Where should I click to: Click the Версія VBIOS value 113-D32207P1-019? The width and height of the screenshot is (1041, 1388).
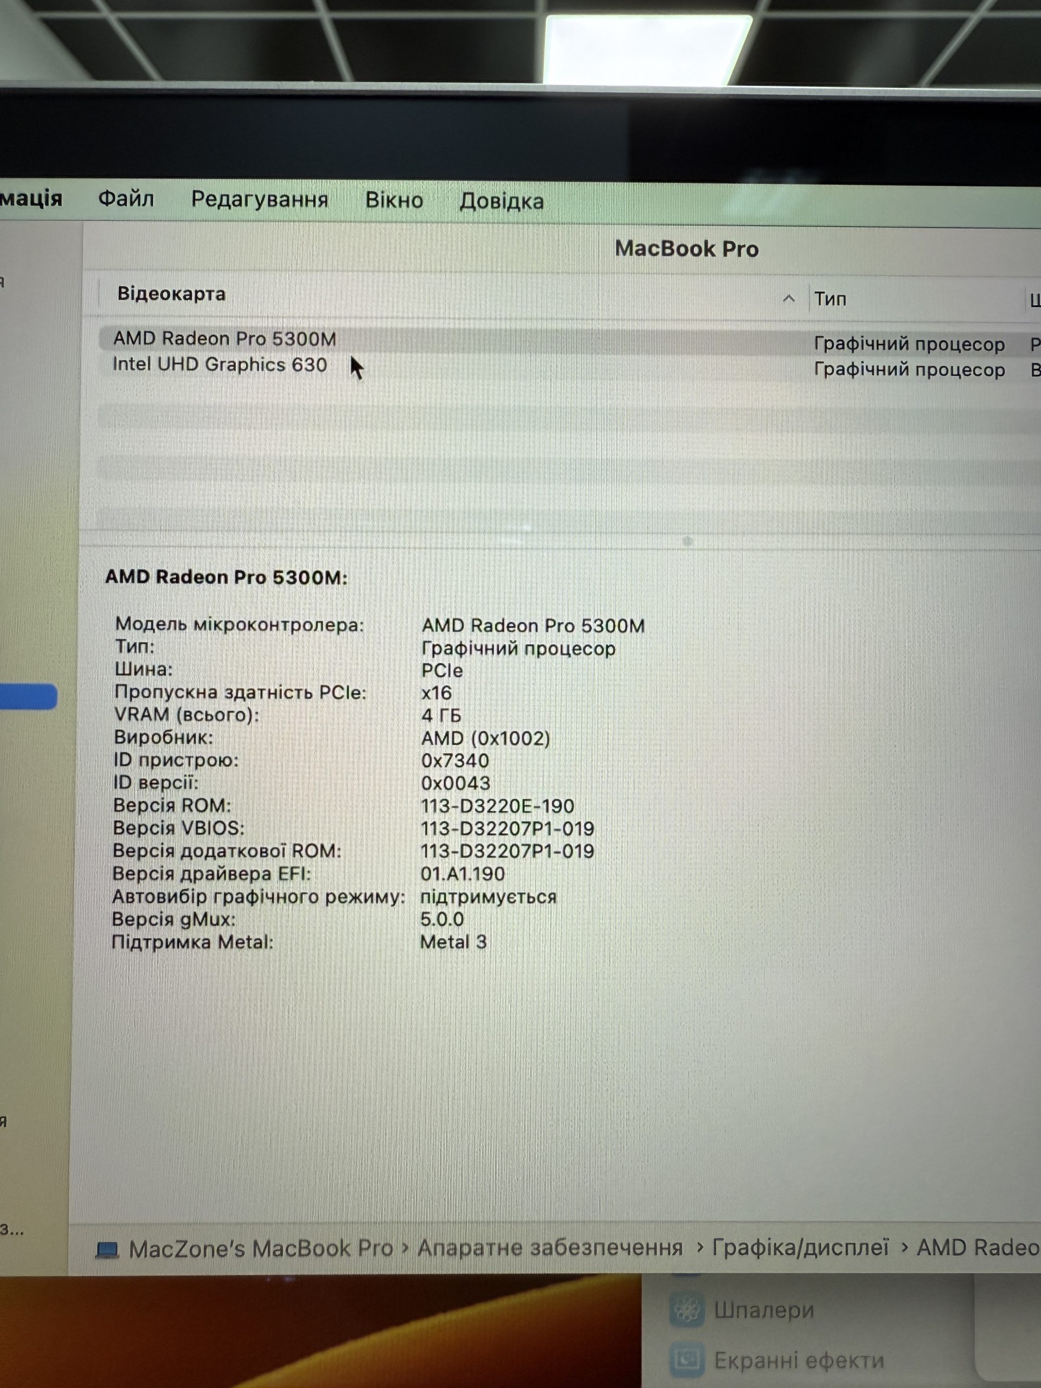pos(507,828)
